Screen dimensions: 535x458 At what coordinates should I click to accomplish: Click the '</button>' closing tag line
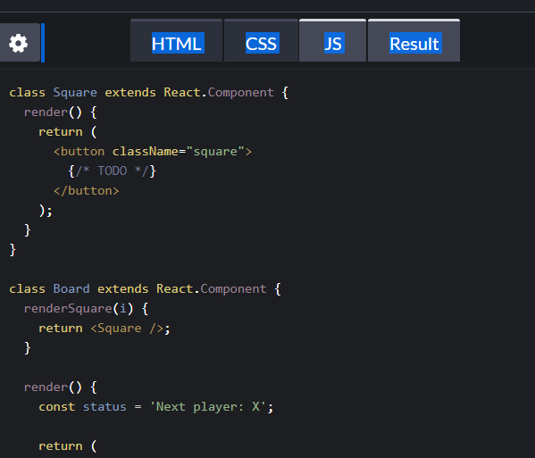(x=87, y=191)
